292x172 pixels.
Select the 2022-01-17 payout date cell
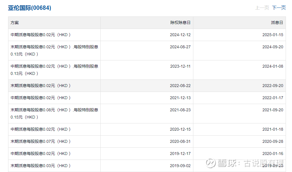coord(273,98)
